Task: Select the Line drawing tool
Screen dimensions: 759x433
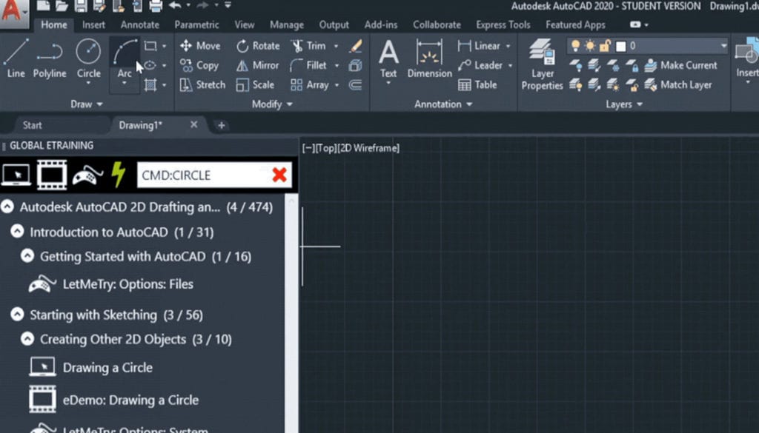Action: coord(16,58)
